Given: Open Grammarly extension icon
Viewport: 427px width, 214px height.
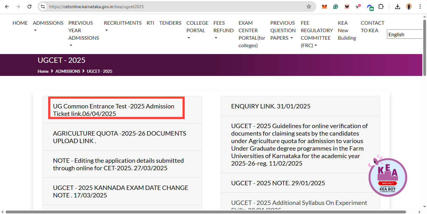Looking at the screenshot, I should tap(336, 7).
